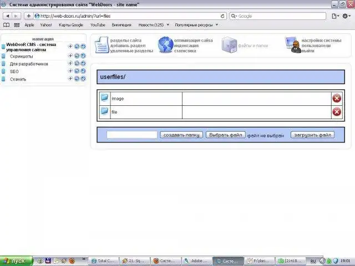
Task: Select SEO section in navigation
Action: [14, 71]
